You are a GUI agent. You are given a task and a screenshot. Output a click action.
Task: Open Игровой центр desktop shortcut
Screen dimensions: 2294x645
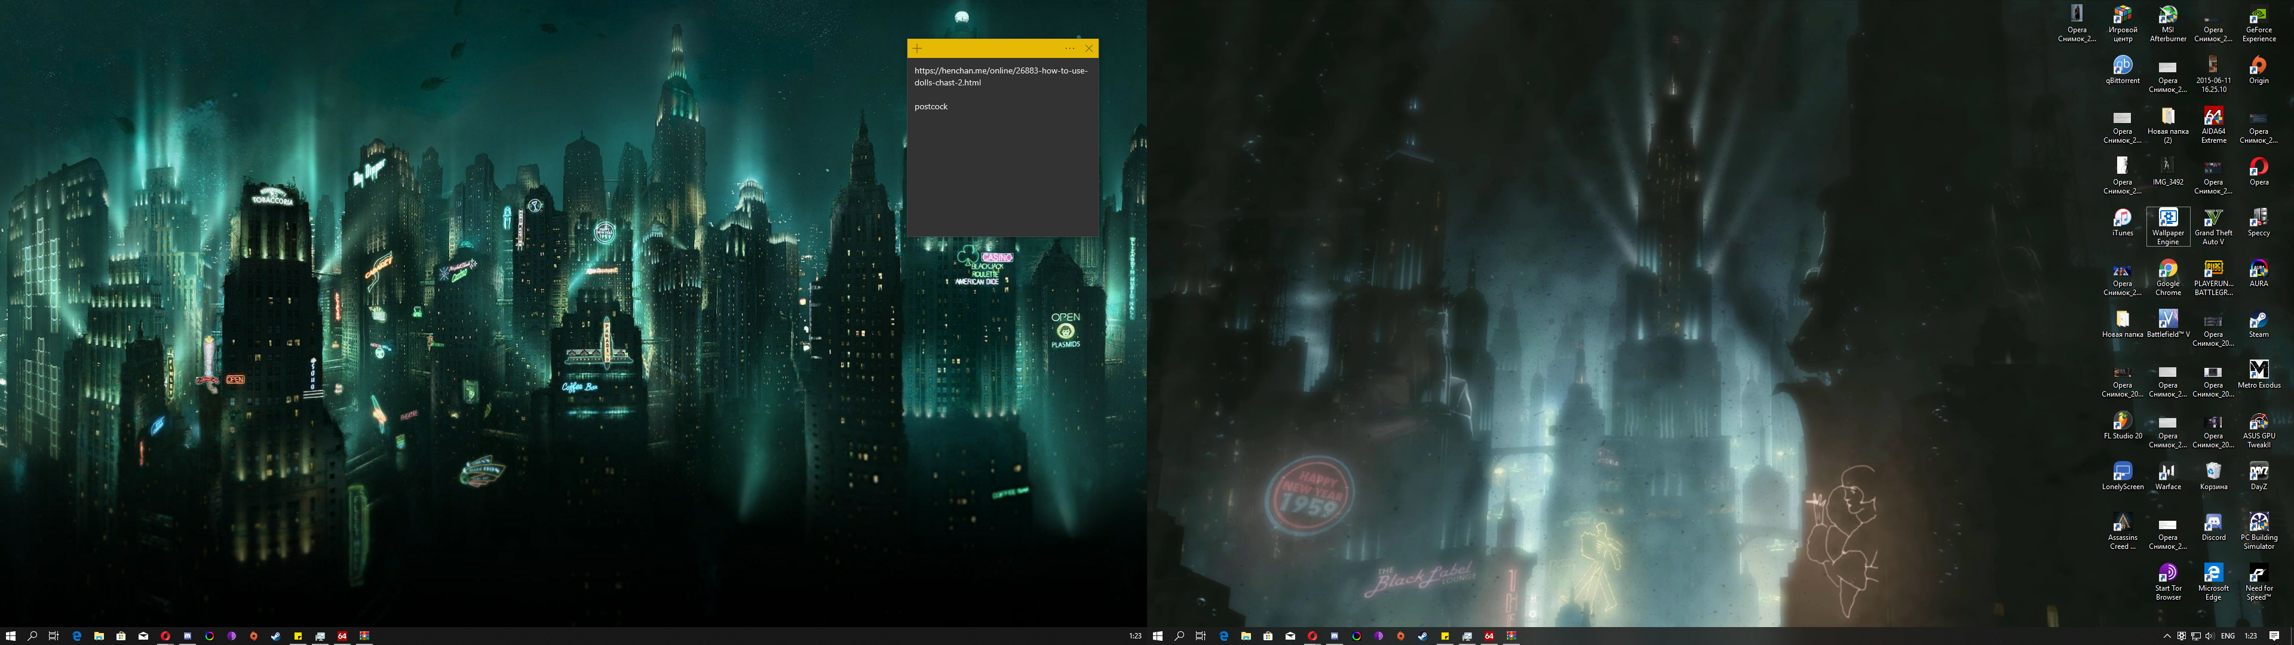point(2123,24)
